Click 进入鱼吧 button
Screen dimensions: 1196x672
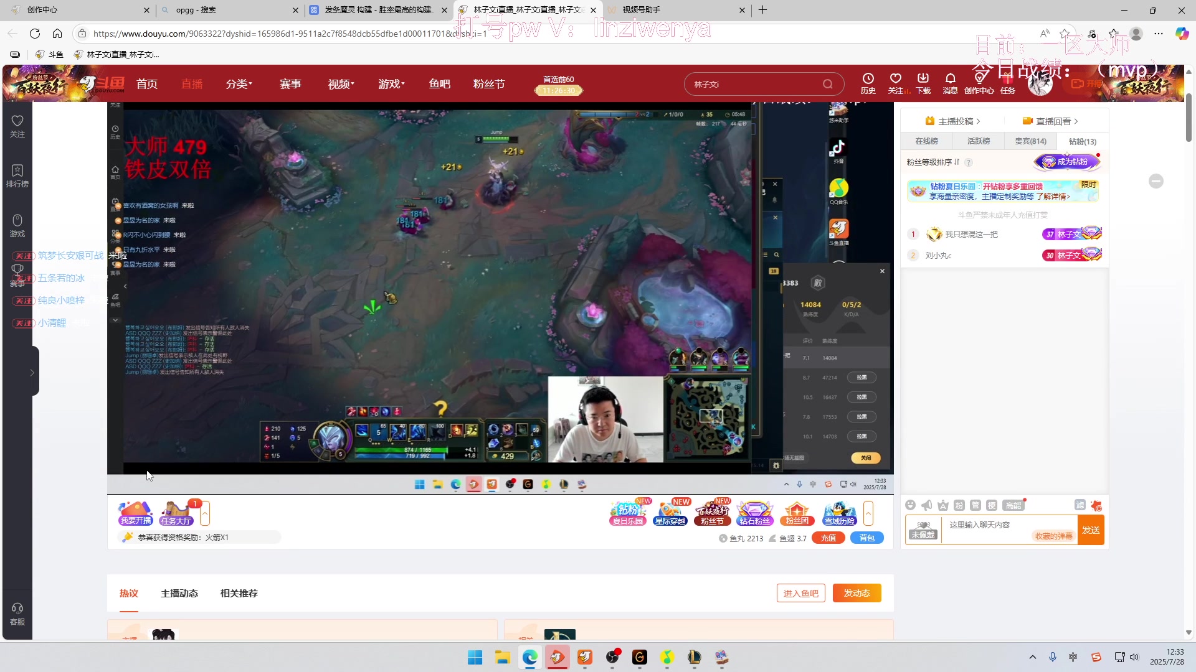pyautogui.click(x=800, y=594)
